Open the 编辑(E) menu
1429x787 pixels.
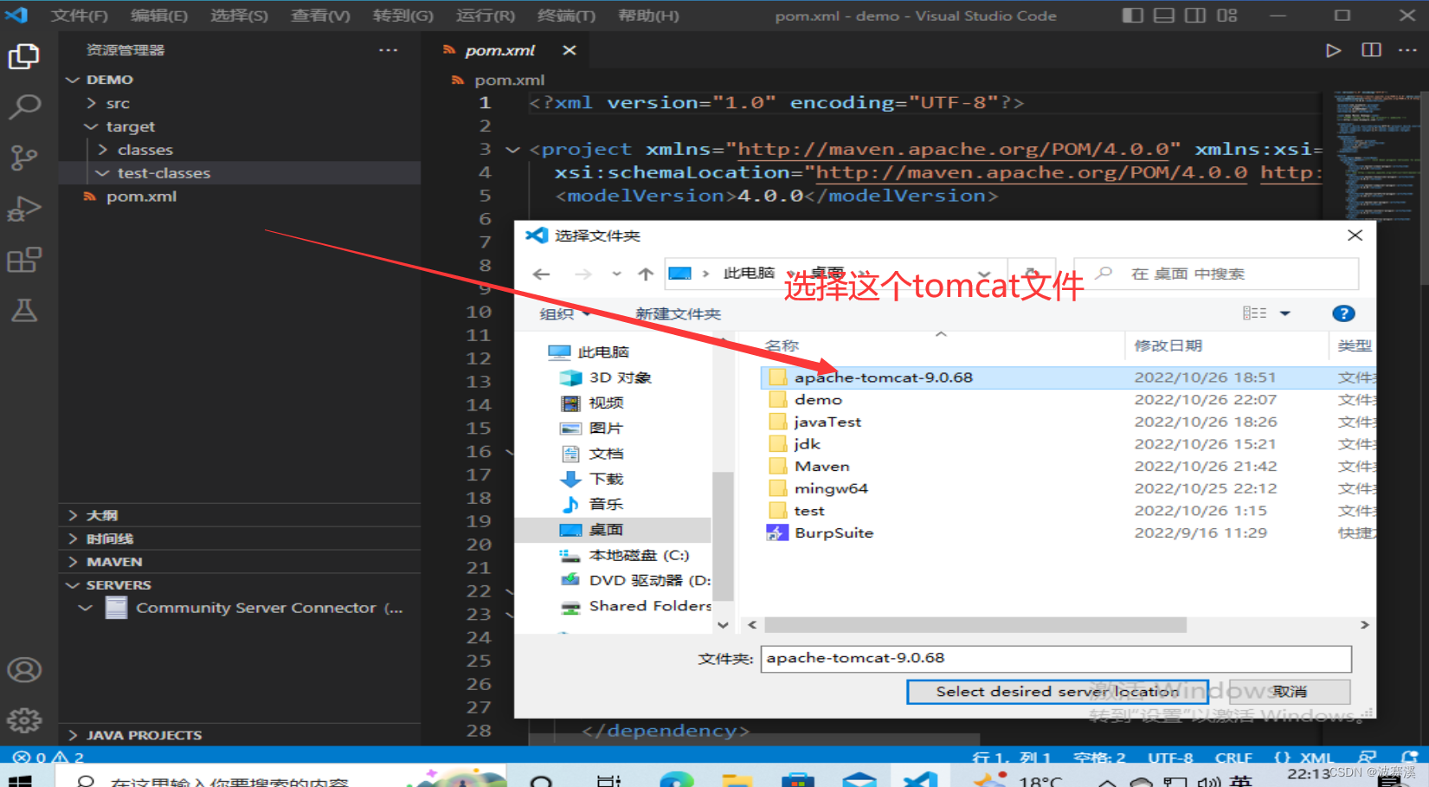tap(158, 16)
